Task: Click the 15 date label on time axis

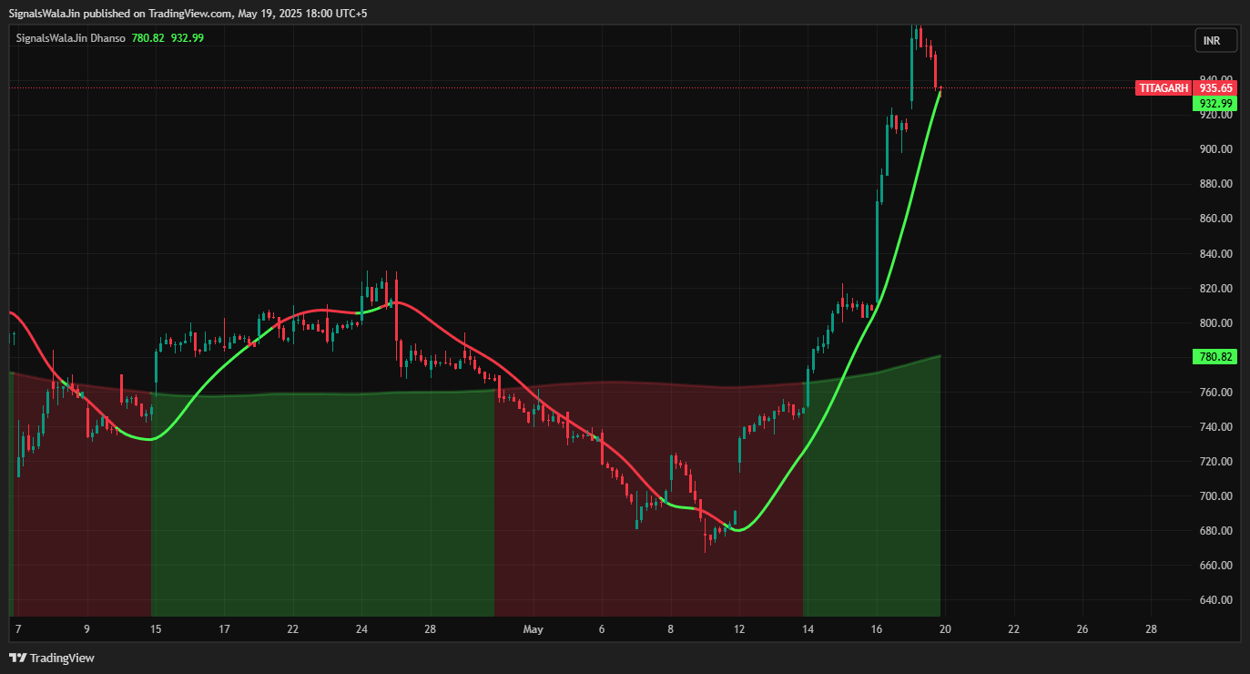Action: 156,629
